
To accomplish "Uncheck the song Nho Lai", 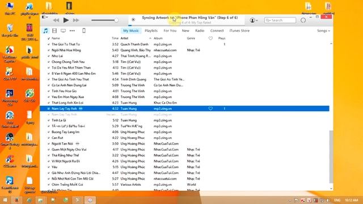I will [x=48, y=56].
